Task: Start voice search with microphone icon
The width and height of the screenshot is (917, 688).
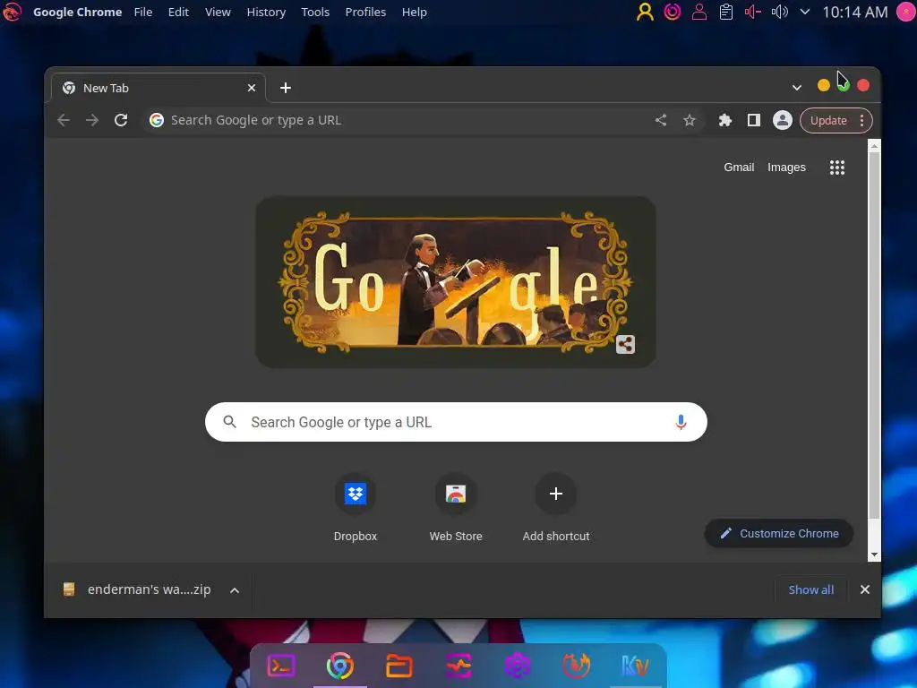Action: pos(681,422)
